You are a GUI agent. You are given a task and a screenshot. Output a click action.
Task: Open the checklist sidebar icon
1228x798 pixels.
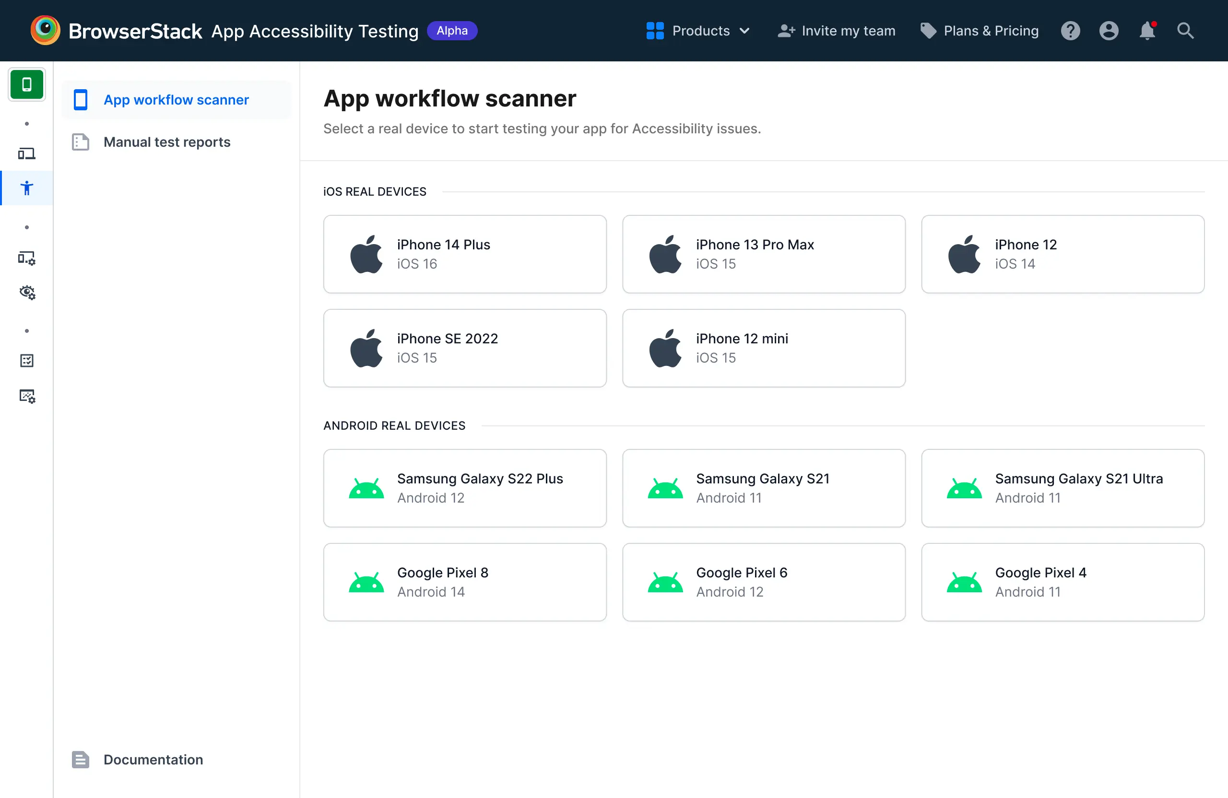tap(27, 361)
